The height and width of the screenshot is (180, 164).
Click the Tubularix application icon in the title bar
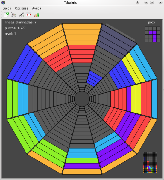point(3,2)
